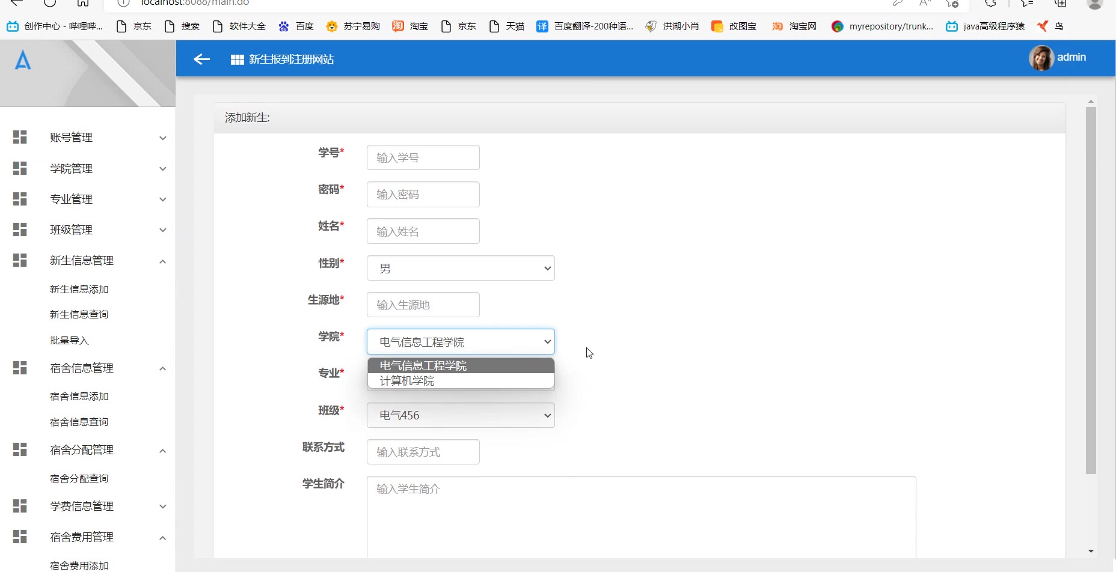This screenshot has width=1116, height=572.
Task: Collapse the 宿舍分配管理 menu chevron
Action: click(163, 450)
